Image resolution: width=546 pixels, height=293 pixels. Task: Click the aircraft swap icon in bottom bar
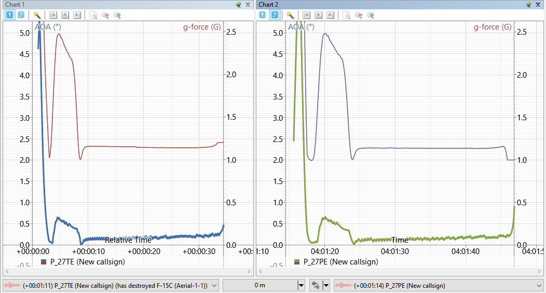(x=316, y=285)
